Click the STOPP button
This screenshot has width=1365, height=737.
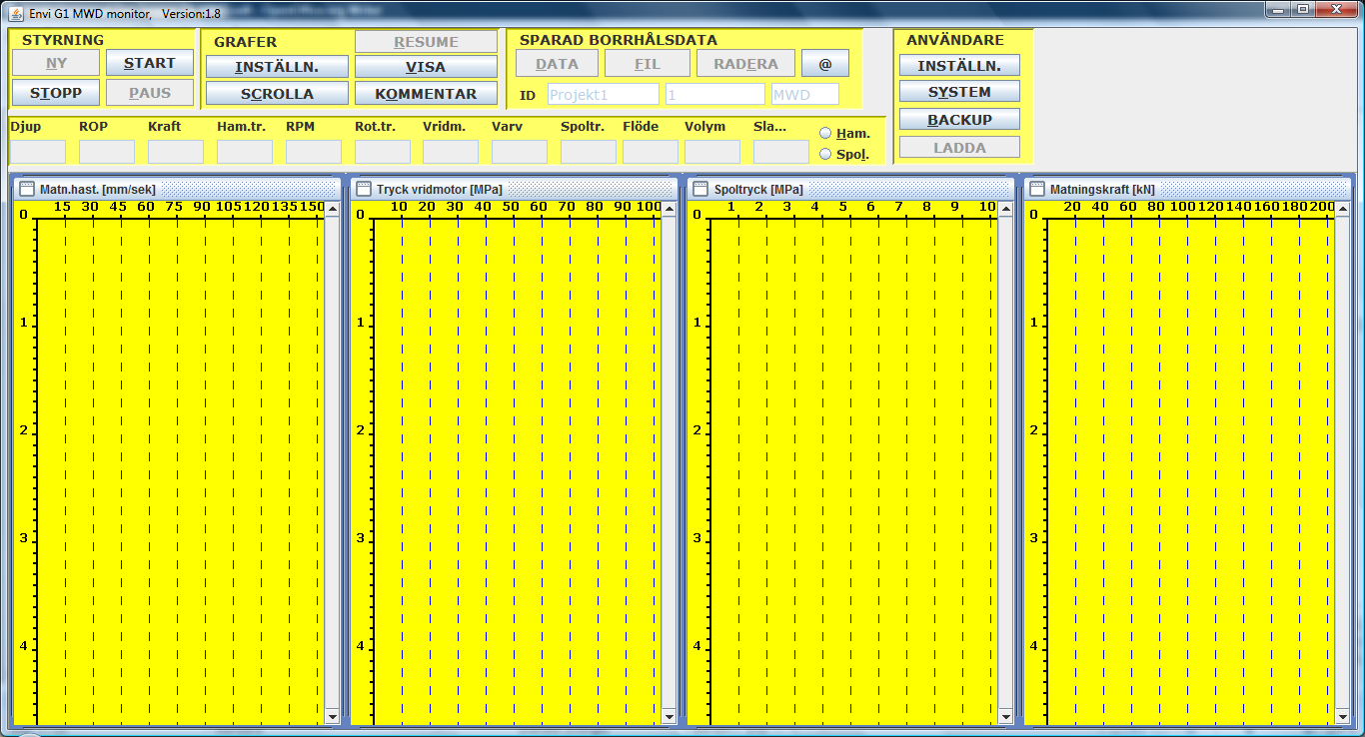[56, 93]
